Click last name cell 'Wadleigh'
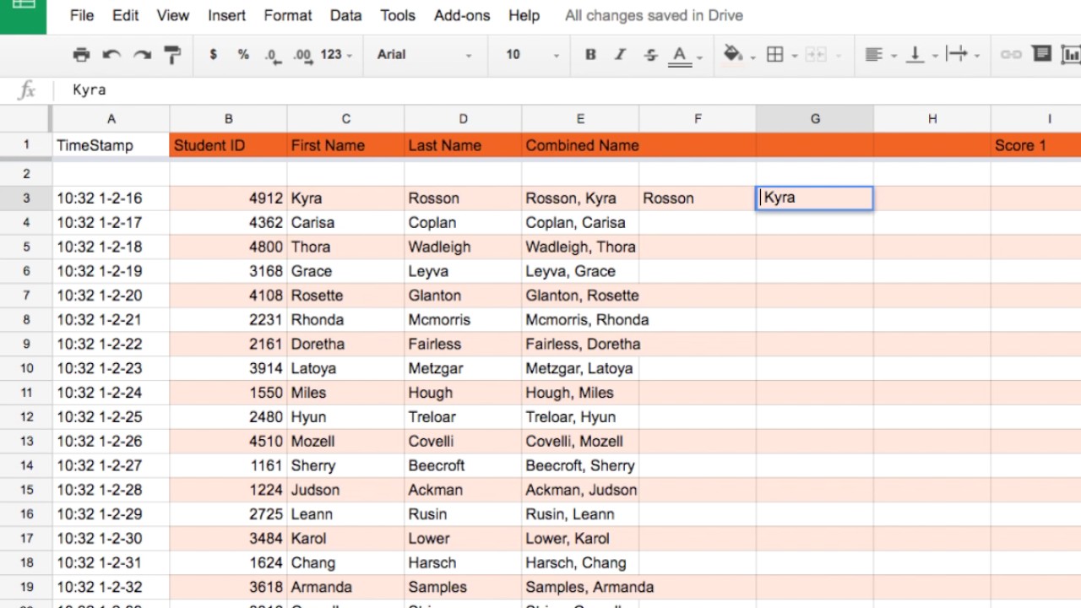 pos(463,247)
